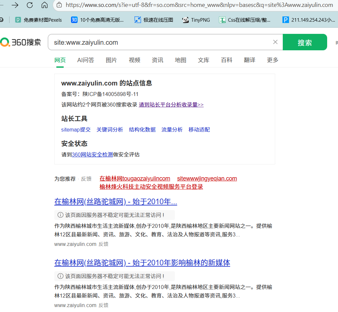Expand the 更多 tab menu
Screen dimensions: 338x312
coord(273,60)
